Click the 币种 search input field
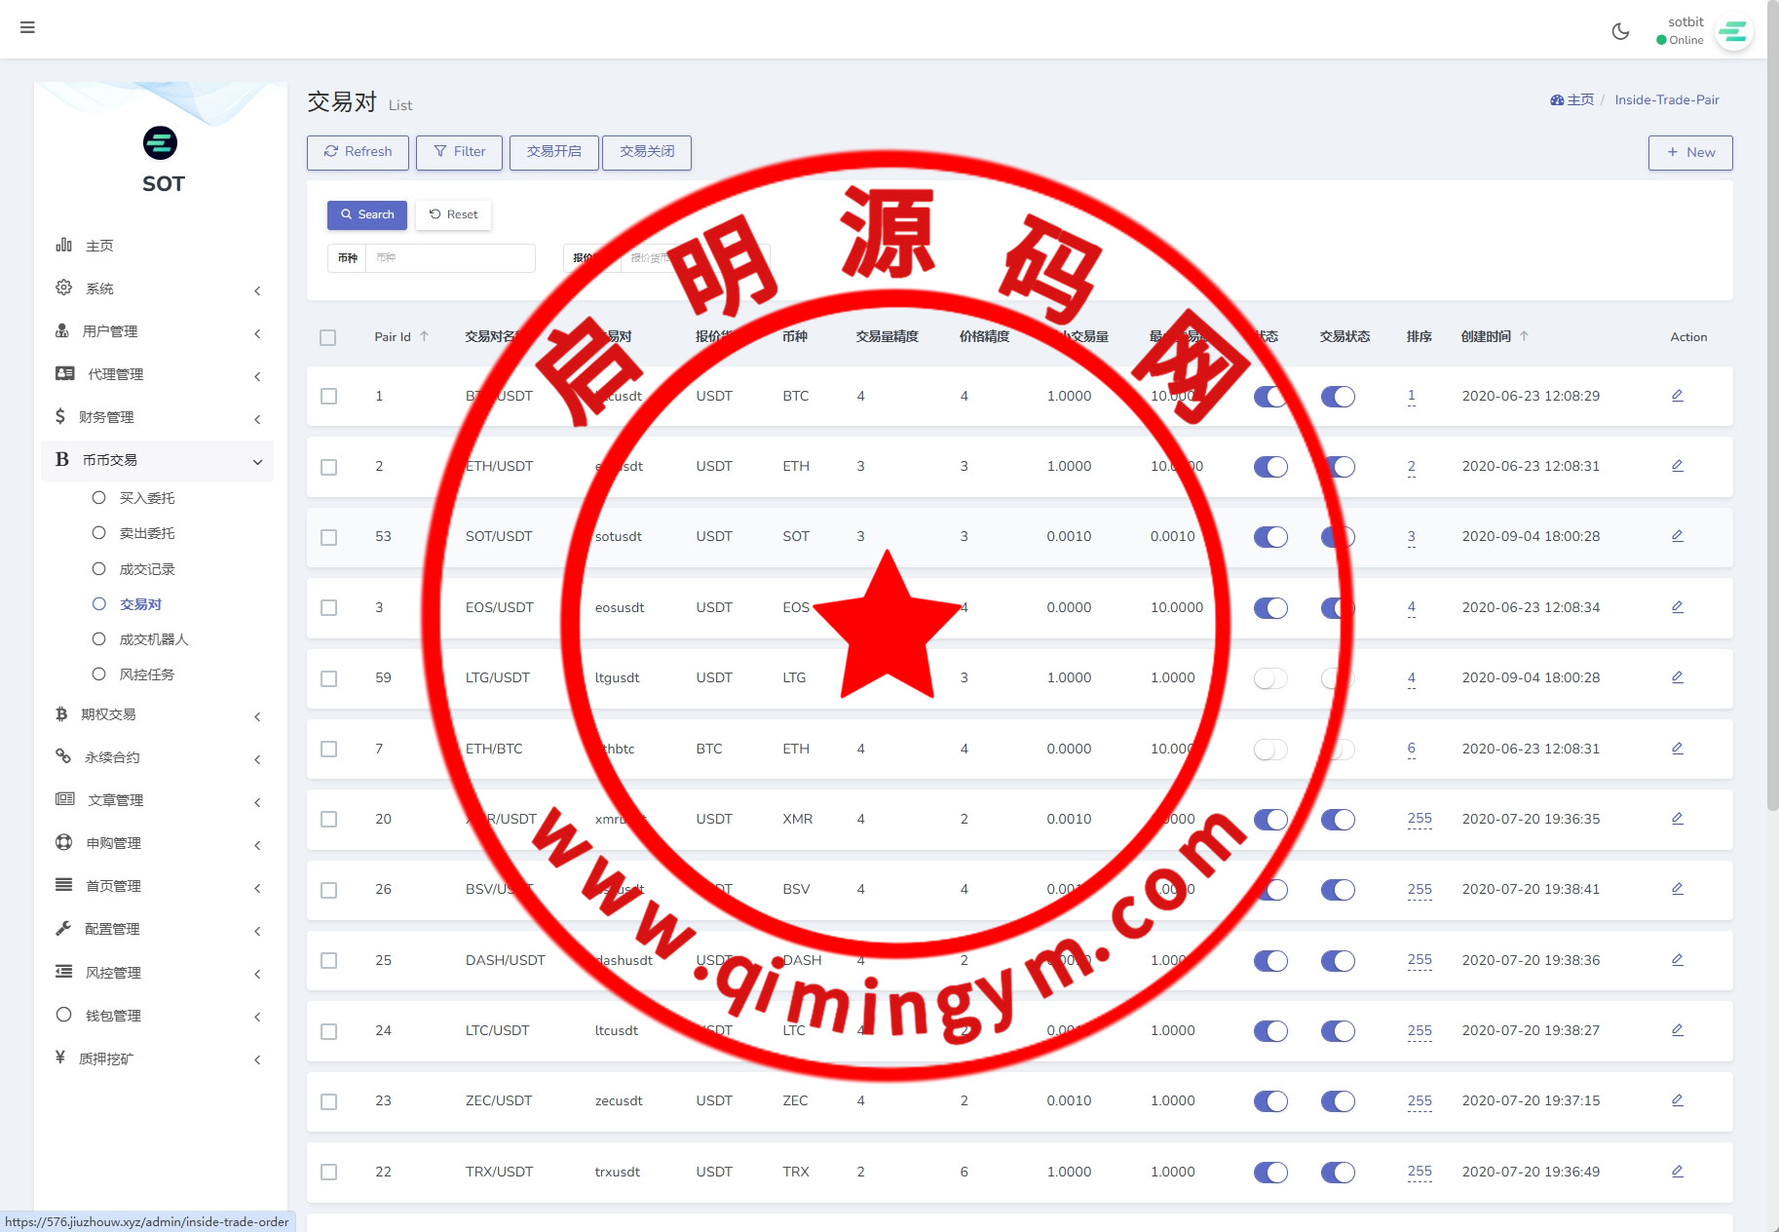This screenshot has width=1779, height=1232. click(x=449, y=258)
